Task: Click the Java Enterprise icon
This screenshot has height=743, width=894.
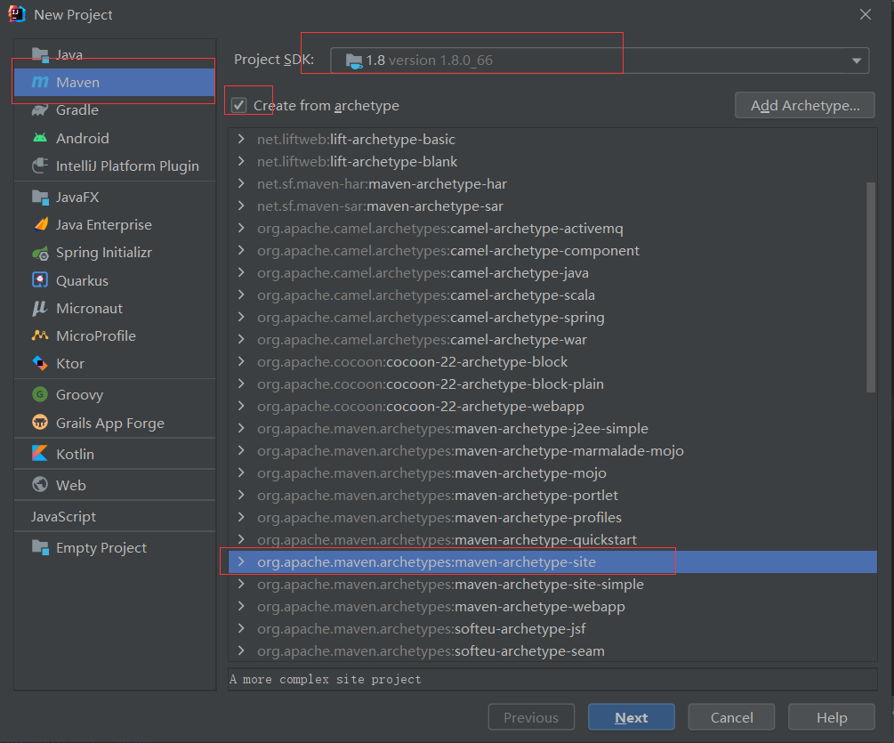Action: pyautogui.click(x=40, y=224)
